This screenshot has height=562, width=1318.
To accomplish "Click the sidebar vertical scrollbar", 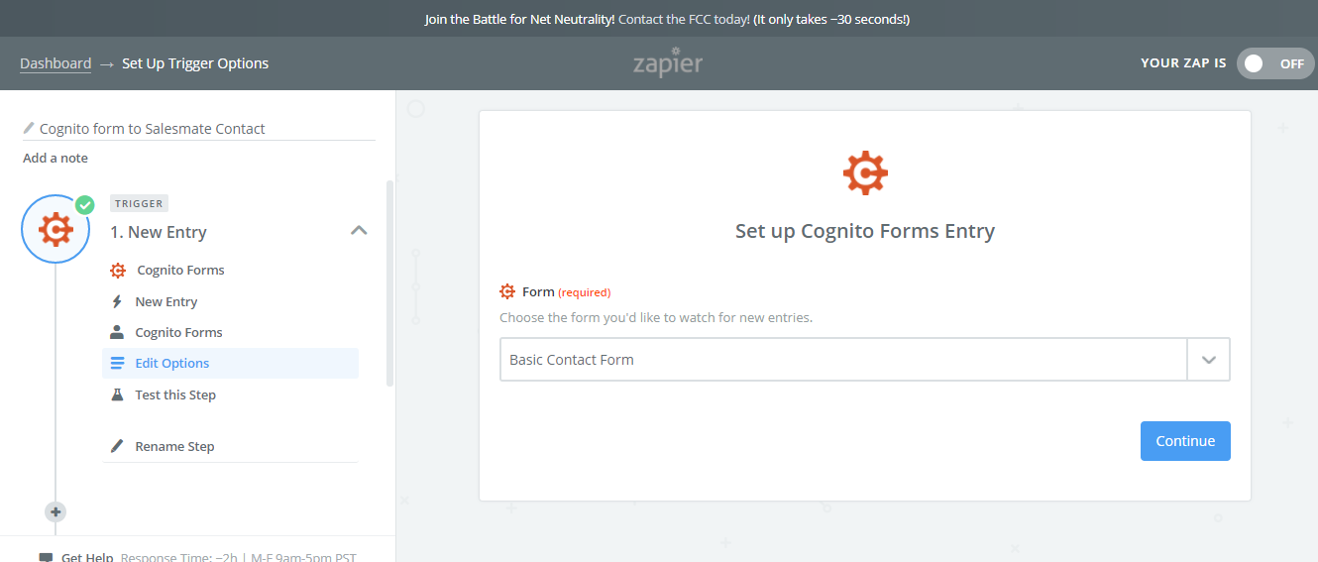I will pyautogui.click(x=389, y=282).
